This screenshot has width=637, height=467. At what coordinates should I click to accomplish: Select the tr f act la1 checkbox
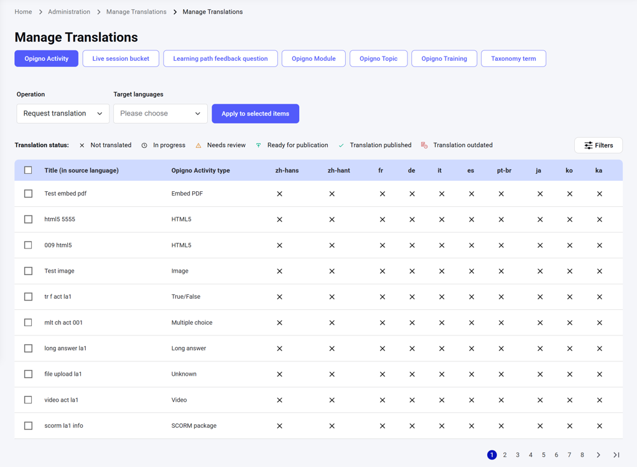[x=28, y=297]
